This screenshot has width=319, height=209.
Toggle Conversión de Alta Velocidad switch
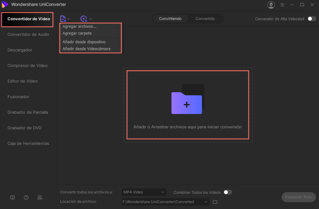tap(312, 19)
